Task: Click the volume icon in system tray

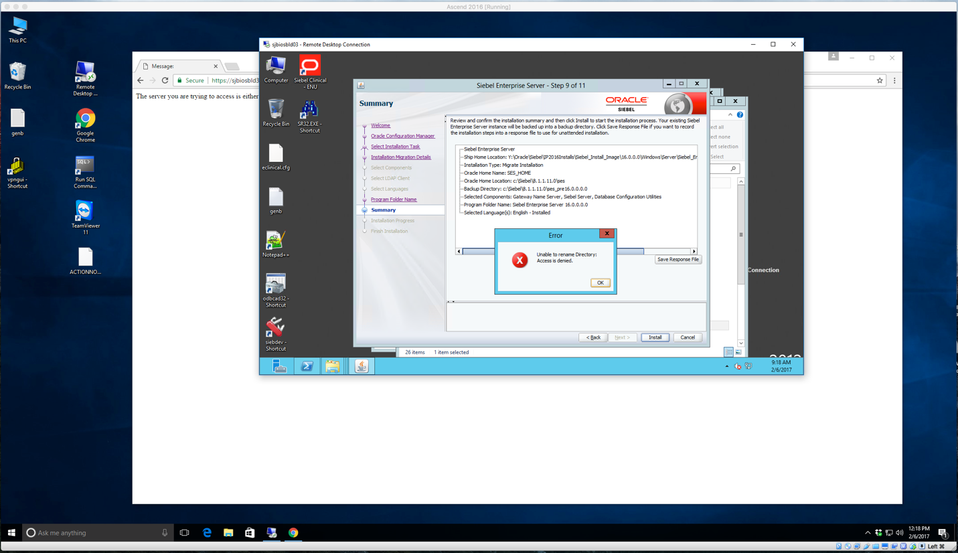Action: (x=899, y=533)
